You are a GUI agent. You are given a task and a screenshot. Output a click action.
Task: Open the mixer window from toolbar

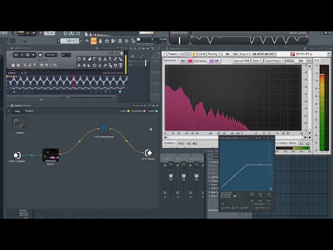point(126,41)
